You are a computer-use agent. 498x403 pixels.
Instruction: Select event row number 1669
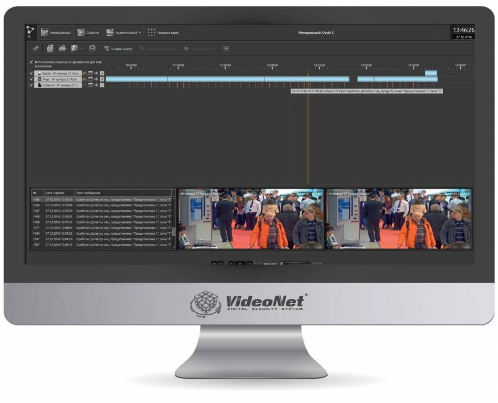[x=102, y=222]
